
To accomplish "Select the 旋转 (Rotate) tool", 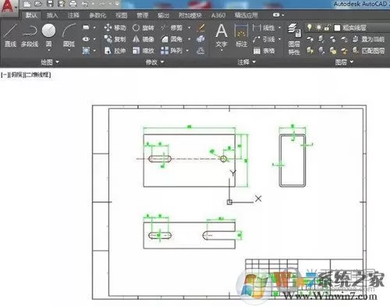I will point(143,27).
